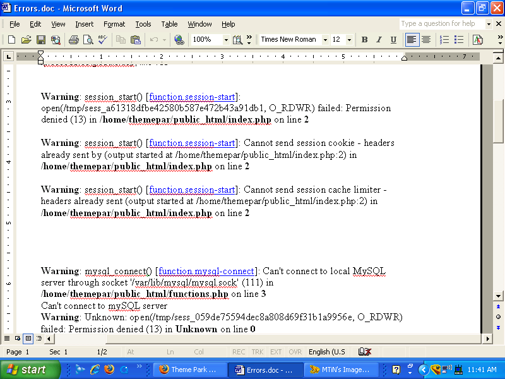
Task: Print the document
Action: click(x=74, y=40)
